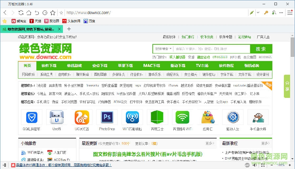Image resolution: width=295 pixels, height=169 pixels.
Task: Open the 苹果下载 navigation item
Action: pyautogui.click(x=125, y=66)
